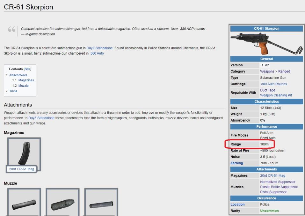305x216 pixels.
Task: Click the 12 Slots (4x3) size value
Action: point(270,108)
